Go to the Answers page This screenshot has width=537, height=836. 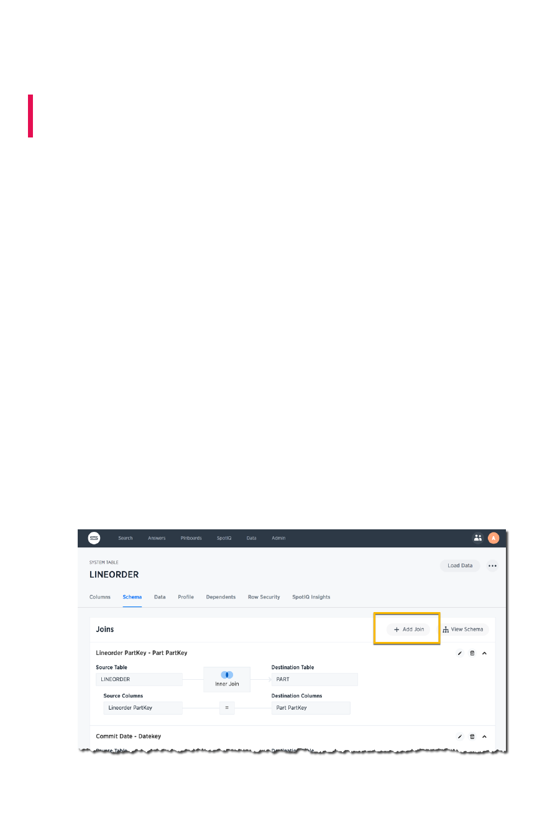point(157,538)
